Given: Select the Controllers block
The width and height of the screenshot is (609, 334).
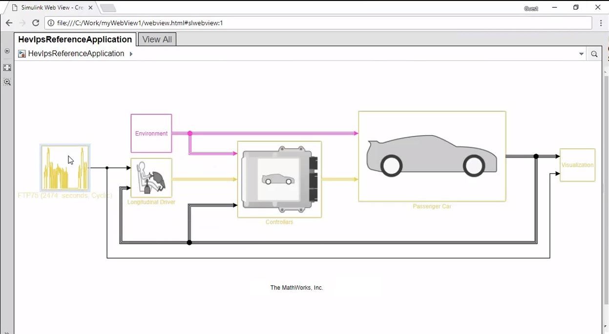Looking at the screenshot, I should (279, 179).
